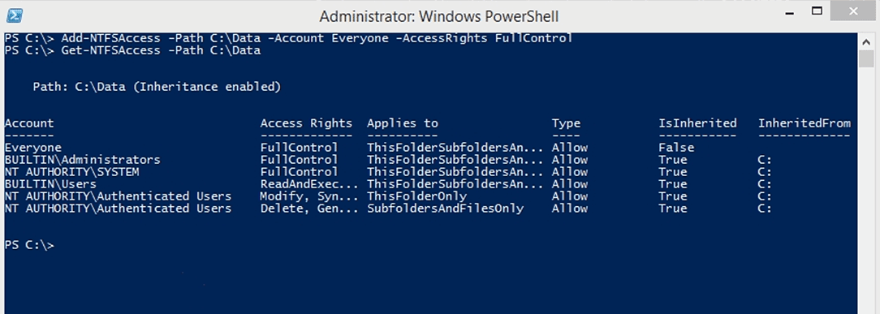The width and height of the screenshot is (880, 314).
Task: Close the Administrator PowerShell window
Action: click(854, 12)
